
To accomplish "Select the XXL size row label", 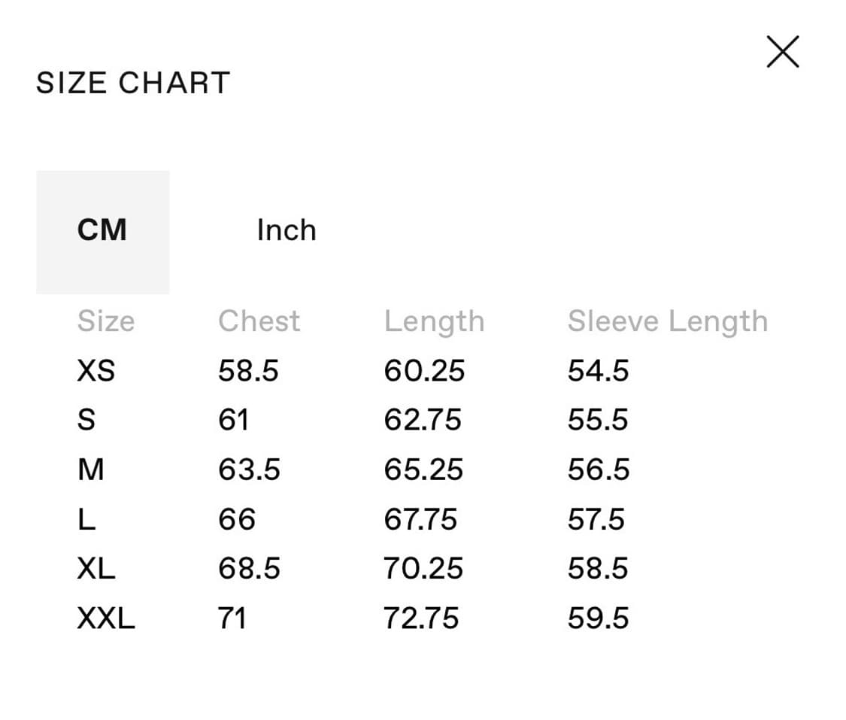I will click(x=106, y=618).
